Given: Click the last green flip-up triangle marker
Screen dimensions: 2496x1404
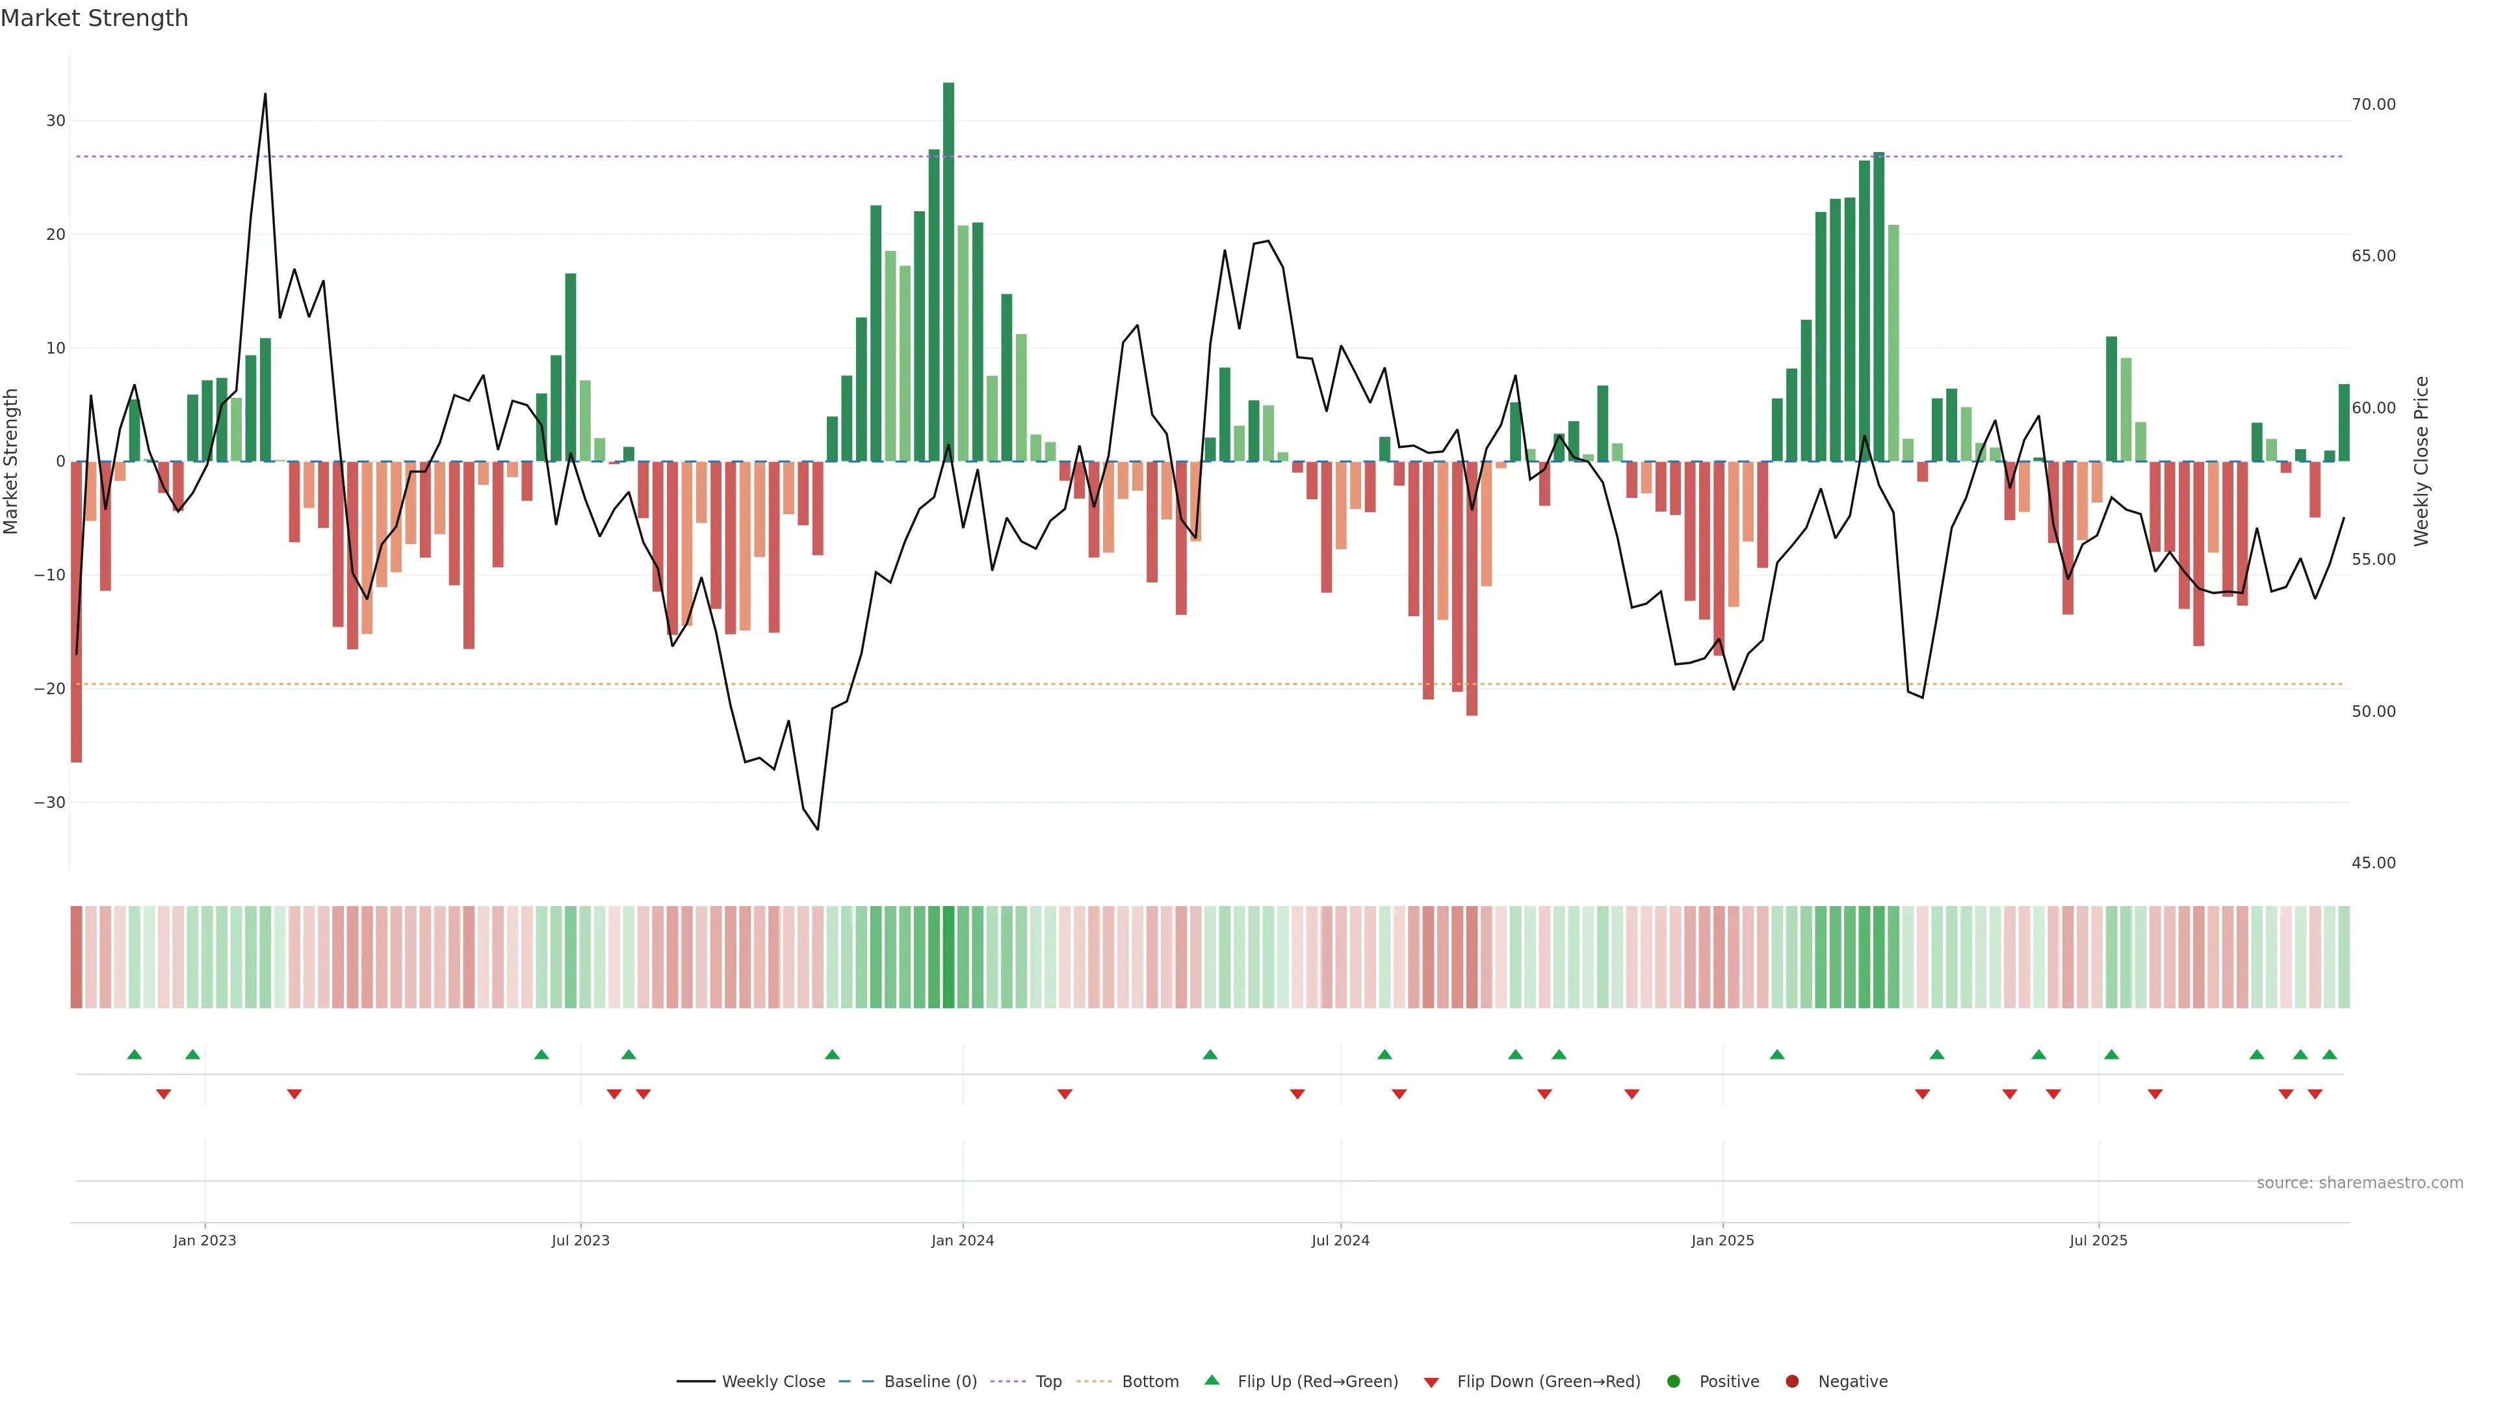Looking at the screenshot, I should (x=2330, y=1054).
